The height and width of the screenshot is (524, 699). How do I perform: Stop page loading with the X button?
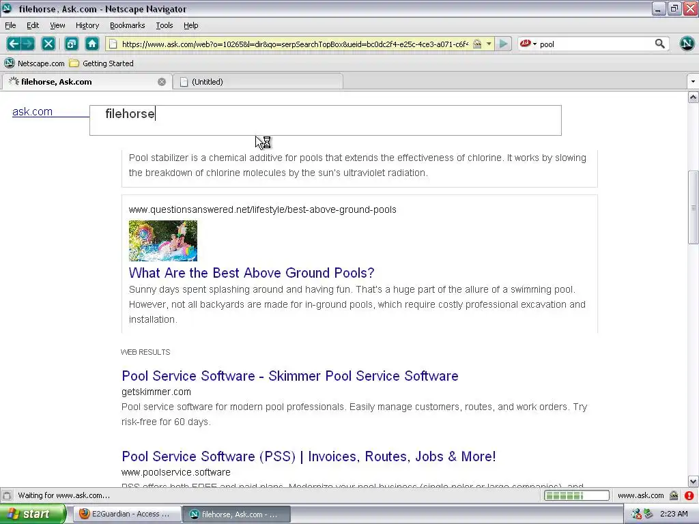coord(48,44)
